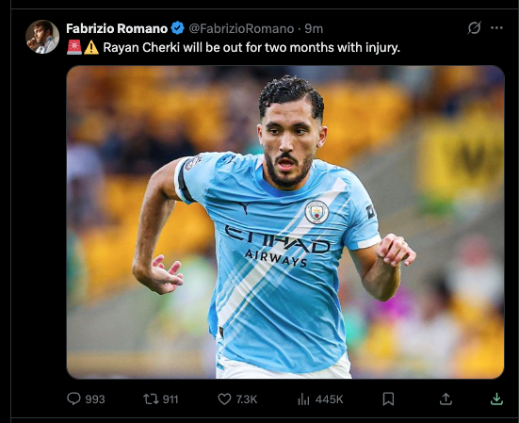Screen dimensions: 519x423
Task: Open the view analytics bar-chart icon
Action: pyautogui.click(x=303, y=399)
